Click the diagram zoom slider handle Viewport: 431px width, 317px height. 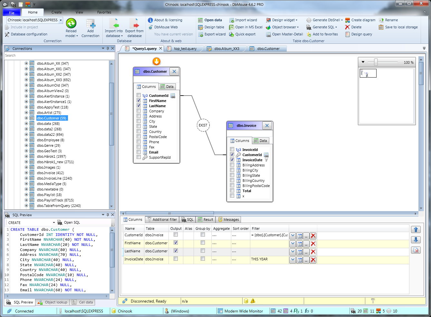[376, 62]
